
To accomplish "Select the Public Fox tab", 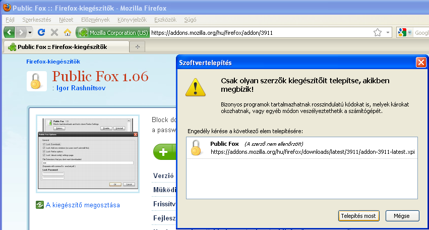I will pyautogui.click(x=66, y=46).
